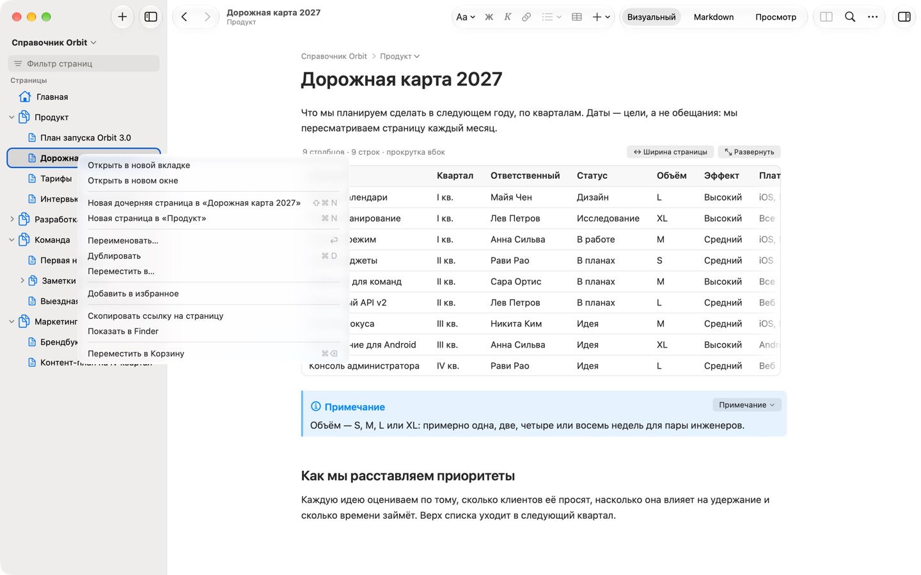The width and height of the screenshot is (921, 575).
Task: Go forward with the right arrow
Action: pos(207,17)
